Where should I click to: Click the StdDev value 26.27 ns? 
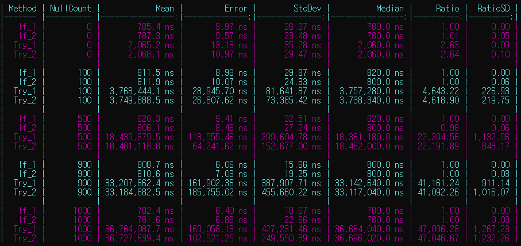tap(303, 27)
